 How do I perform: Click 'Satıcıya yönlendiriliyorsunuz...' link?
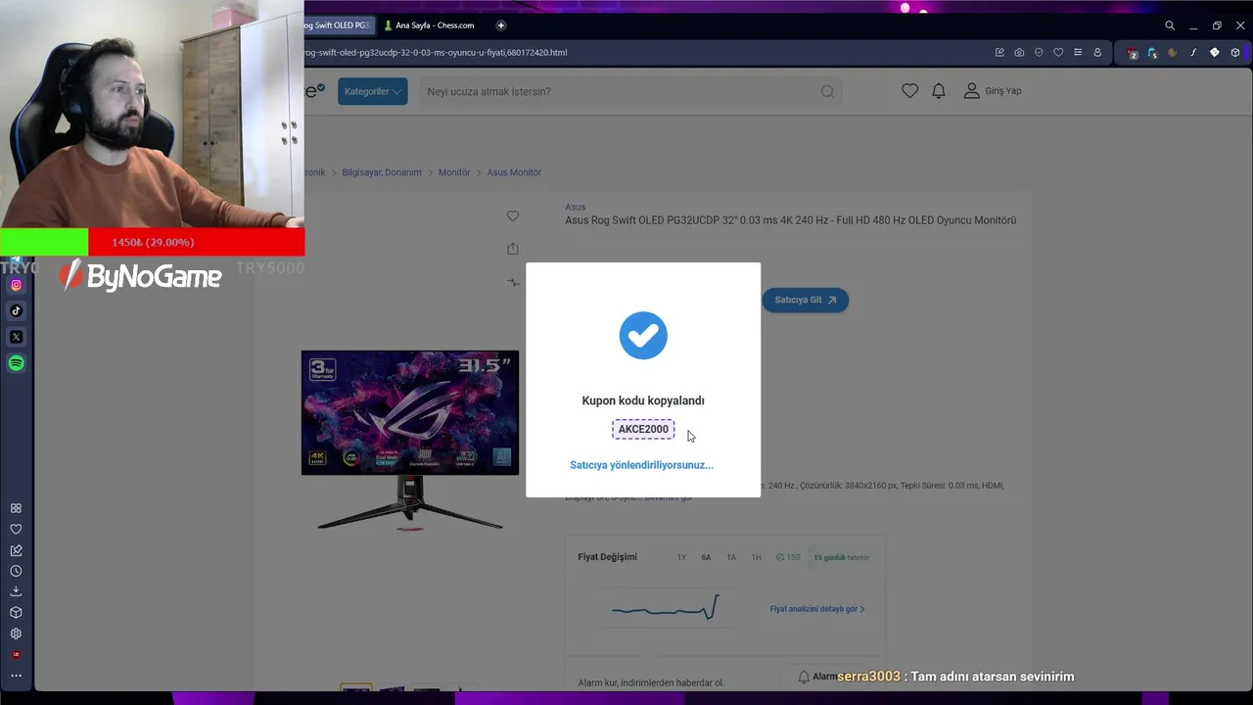[x=642, y=465]
